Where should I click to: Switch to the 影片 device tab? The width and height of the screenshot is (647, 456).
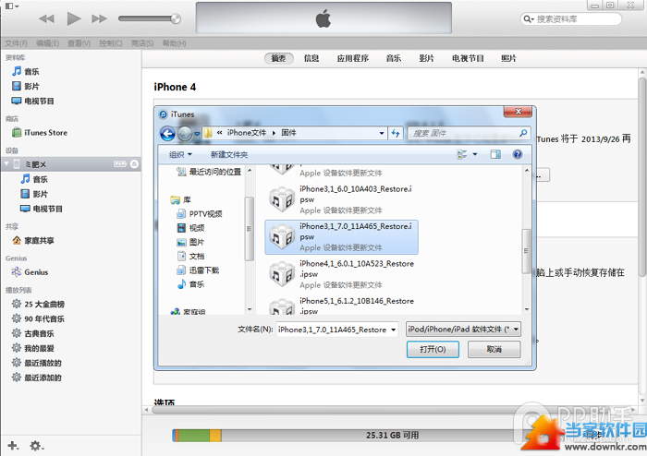(427, 58)
